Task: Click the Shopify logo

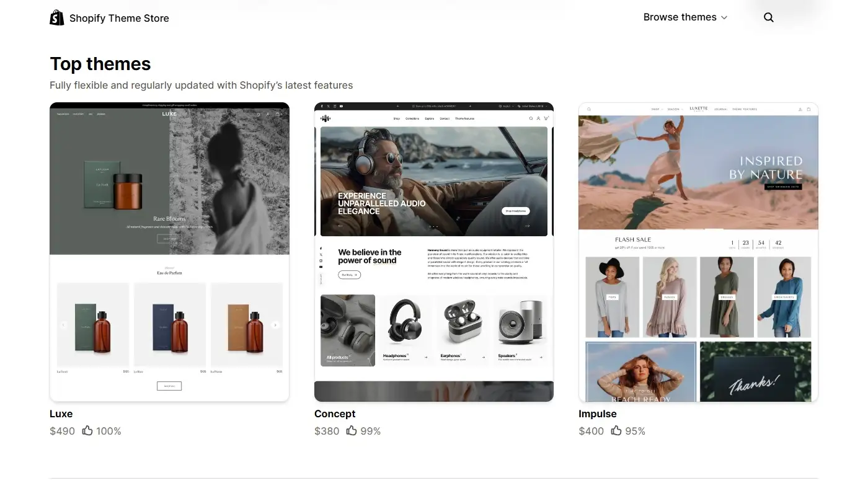Action: (56, 17)
